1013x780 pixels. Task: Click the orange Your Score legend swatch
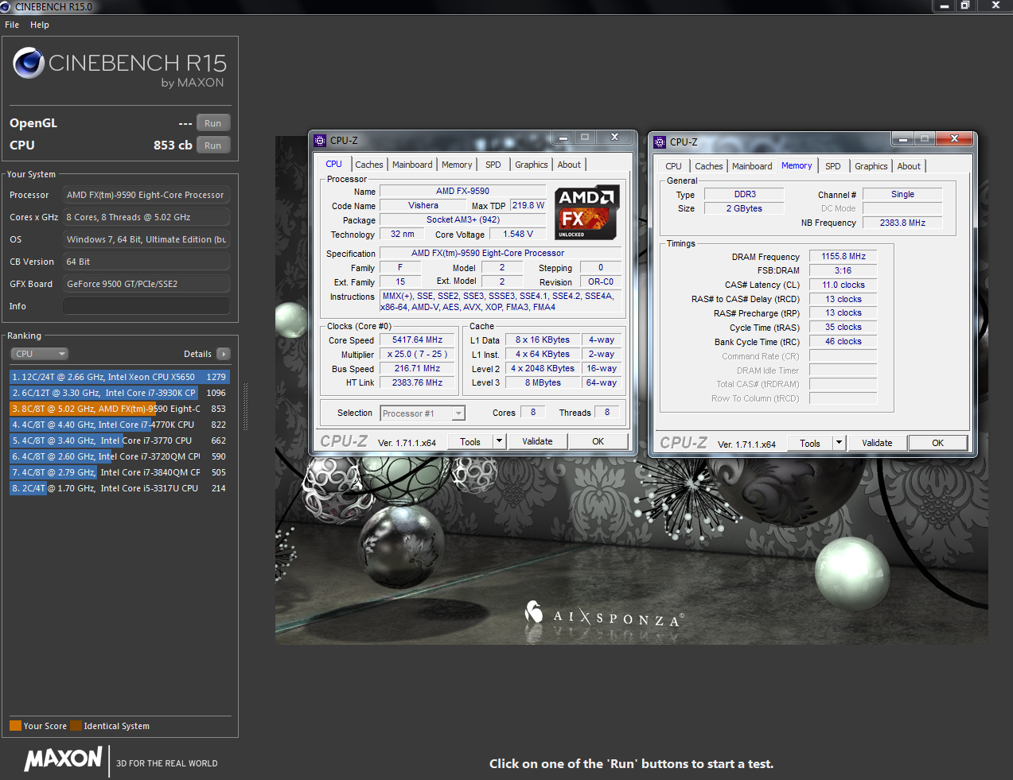tap(15, 725)
